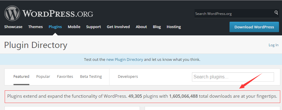Open the new Plugin Directory link

125,59
